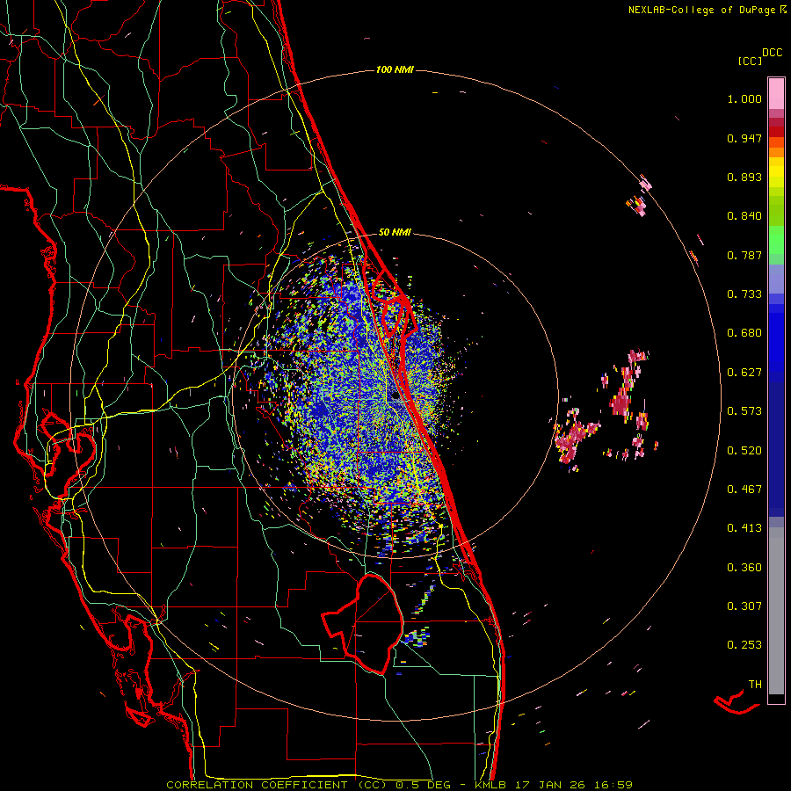Select the 0.840 scale value
Viewport: 791px width, 791px height.
pos(744,216)
